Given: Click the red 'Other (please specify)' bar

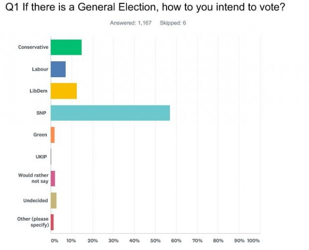Looking at the screenshot, I should 52,222.
